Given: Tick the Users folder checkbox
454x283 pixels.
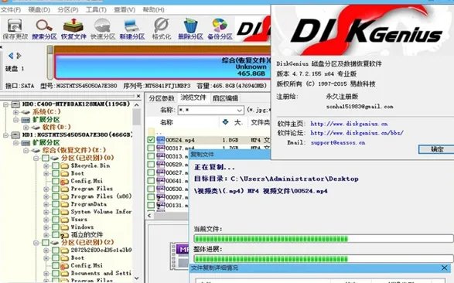Looking at the screenshot, I should 56,220.
